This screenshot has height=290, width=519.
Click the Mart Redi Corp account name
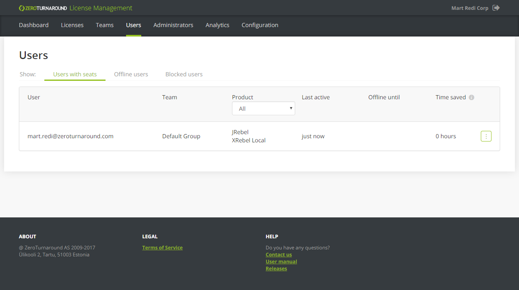tap(470, 8)
